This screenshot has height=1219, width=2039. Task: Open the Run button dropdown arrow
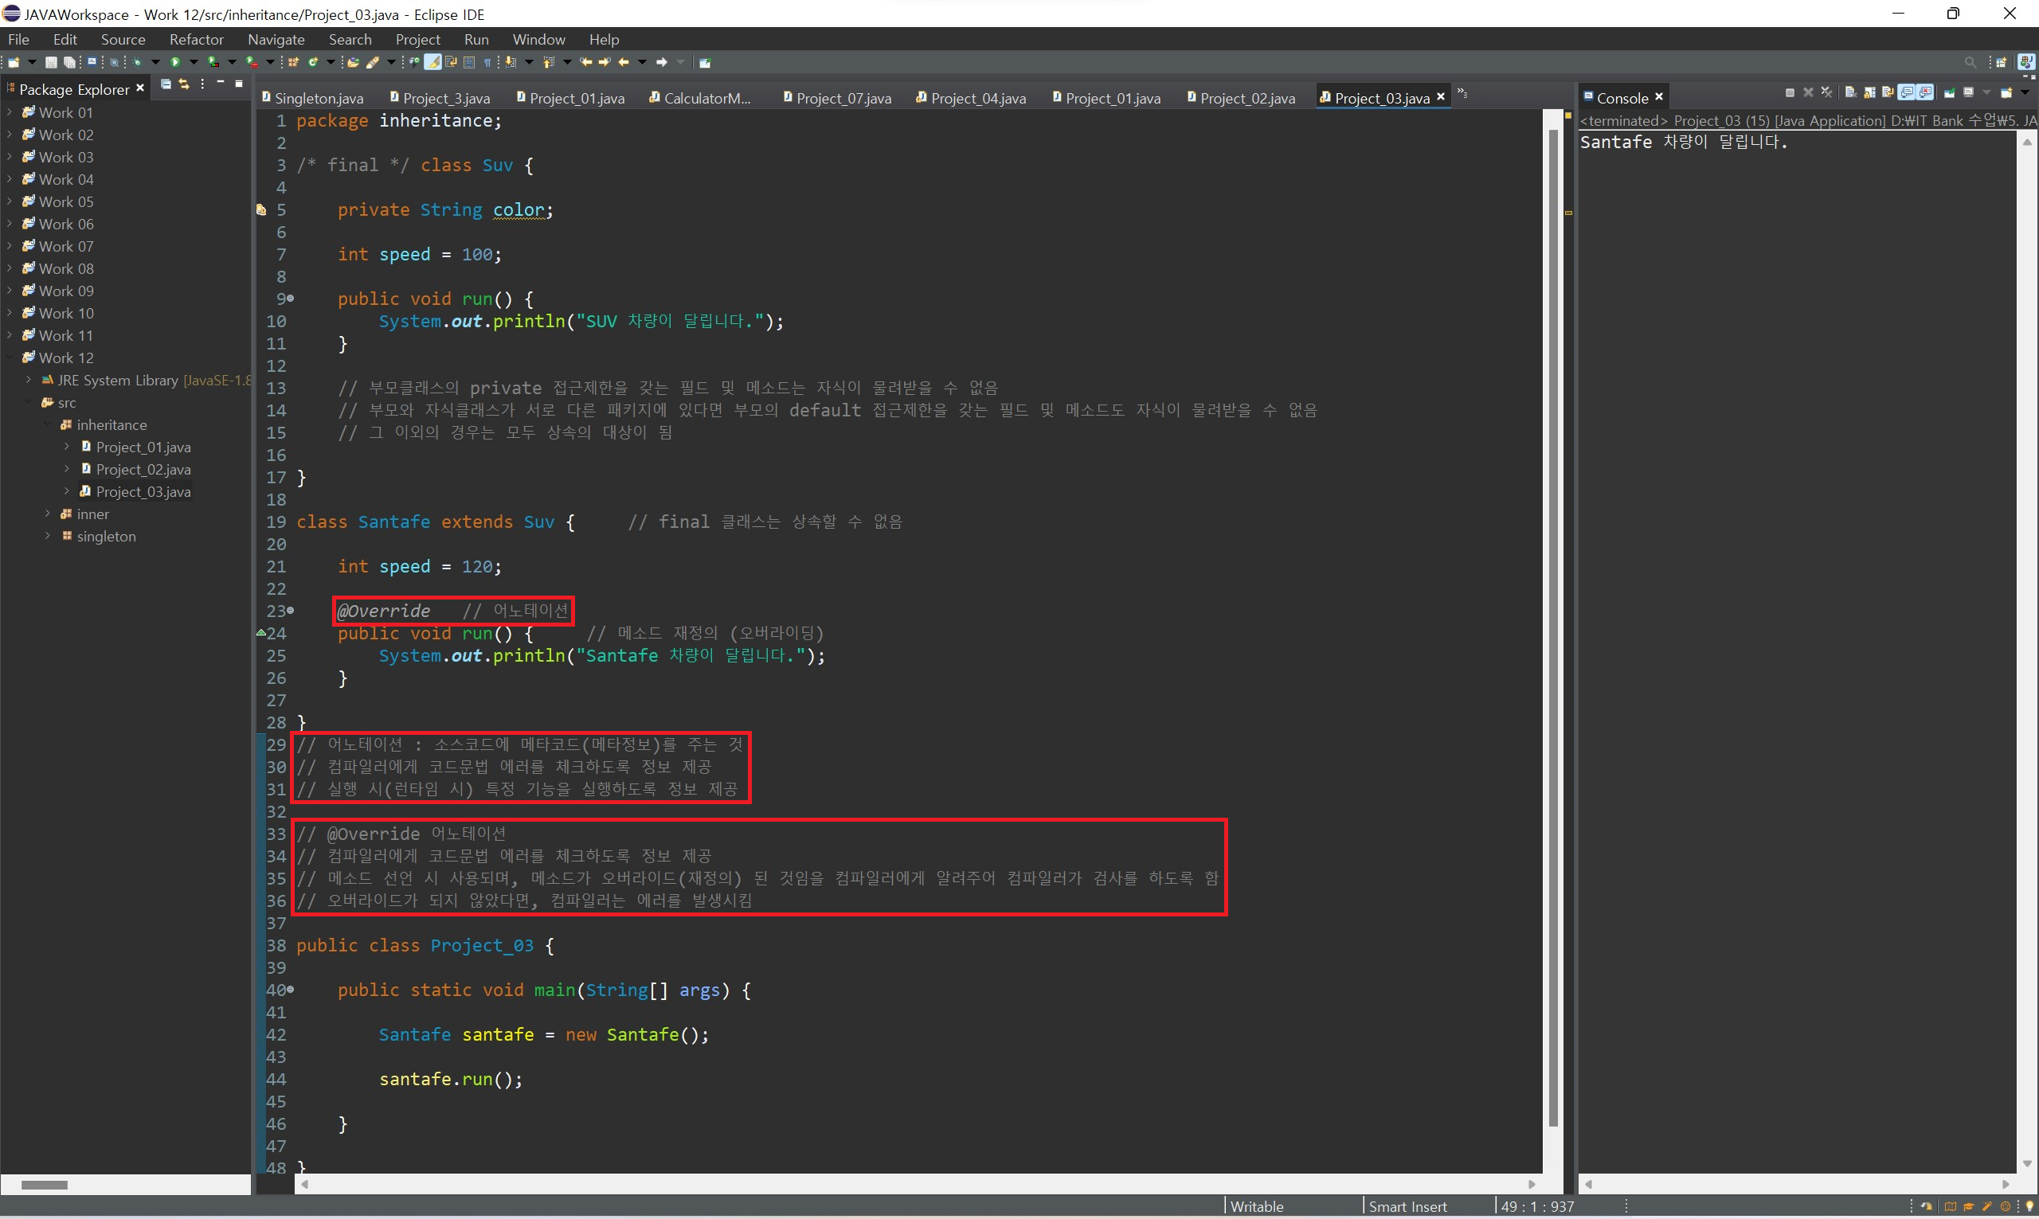pos(194,62)
